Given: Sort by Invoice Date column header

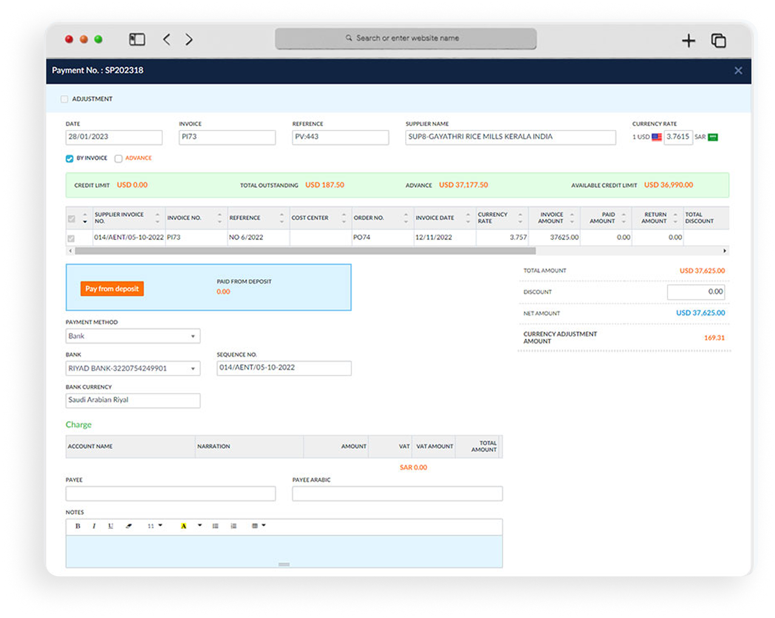Looking at the screenshot, I should (x=435, y=218).
